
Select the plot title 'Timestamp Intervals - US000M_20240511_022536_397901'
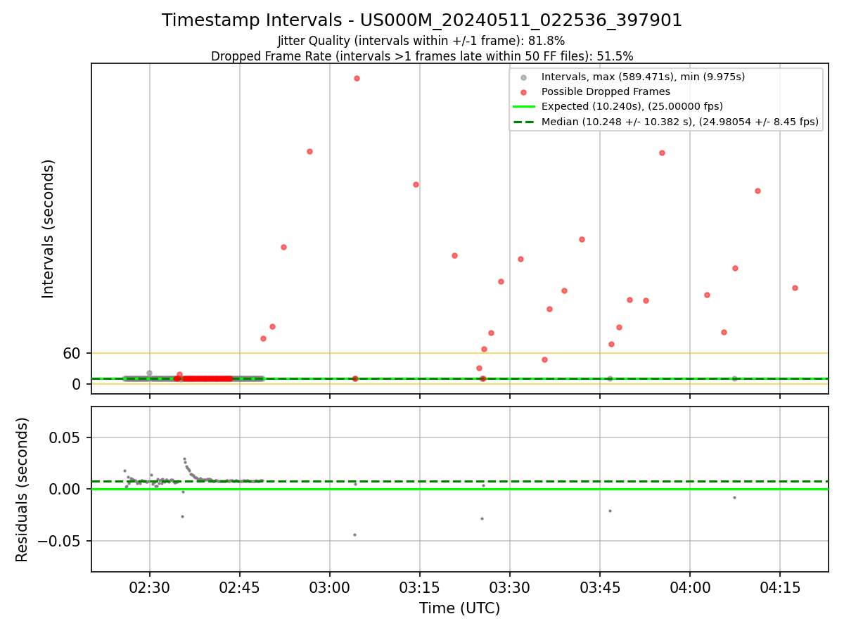coord(422,20)
